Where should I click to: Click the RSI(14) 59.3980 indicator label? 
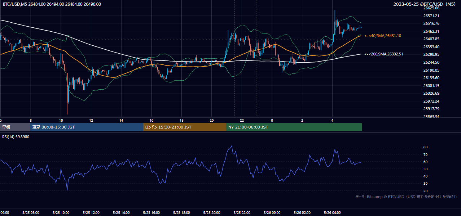16,137
